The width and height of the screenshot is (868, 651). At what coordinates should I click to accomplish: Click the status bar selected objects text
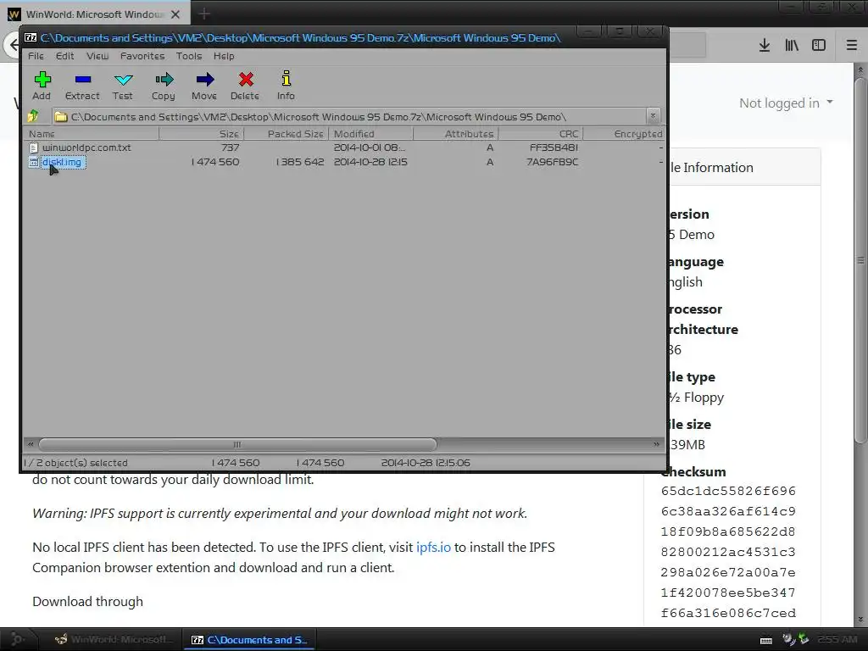pos(75,463)
